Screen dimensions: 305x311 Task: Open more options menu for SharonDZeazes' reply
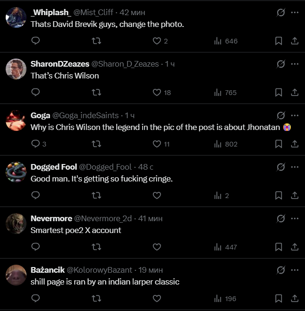pos(295,64)
